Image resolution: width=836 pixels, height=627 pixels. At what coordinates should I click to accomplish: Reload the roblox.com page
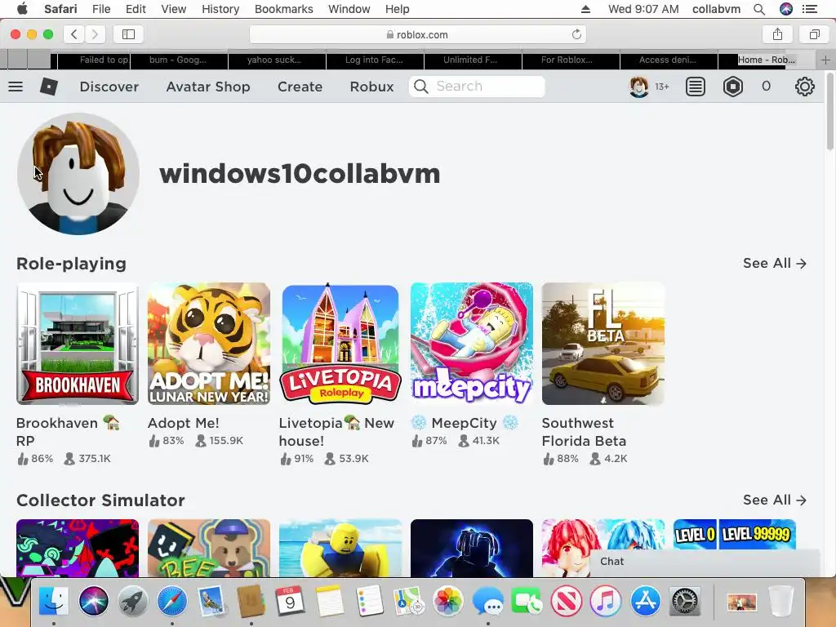tap(576, 34)
